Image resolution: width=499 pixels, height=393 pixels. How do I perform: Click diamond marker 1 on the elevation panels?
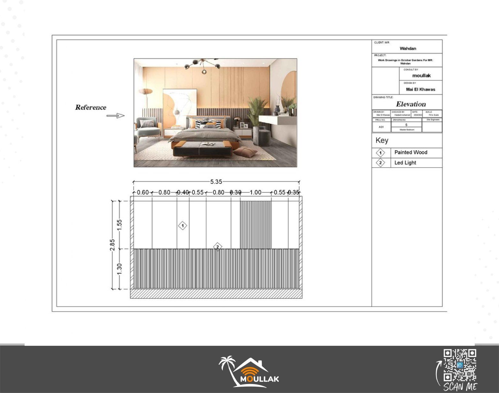(x=182, y=226)
